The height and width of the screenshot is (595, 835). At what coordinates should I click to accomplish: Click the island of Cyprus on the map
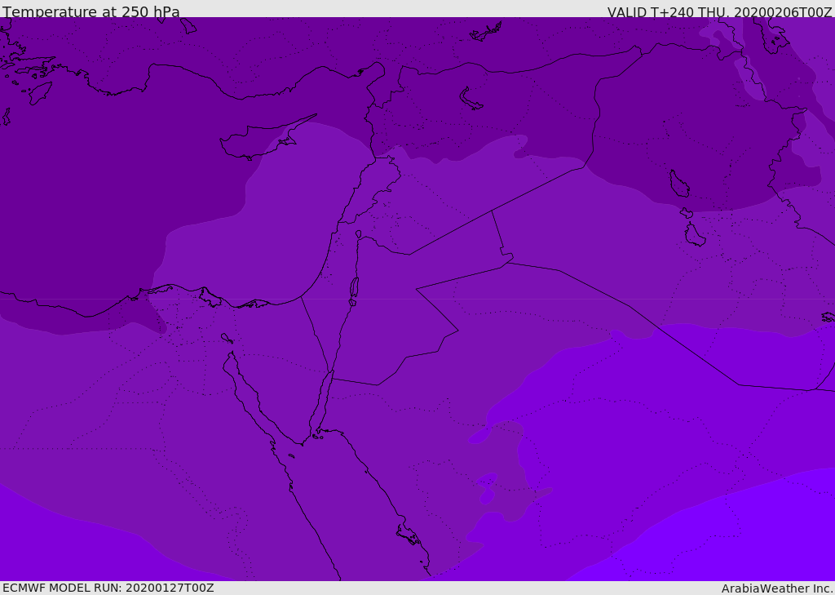pos(261,140)
